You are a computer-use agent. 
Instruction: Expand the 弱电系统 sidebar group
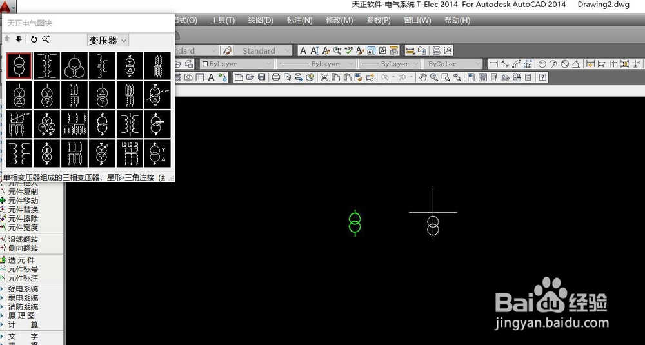[23, 298]
